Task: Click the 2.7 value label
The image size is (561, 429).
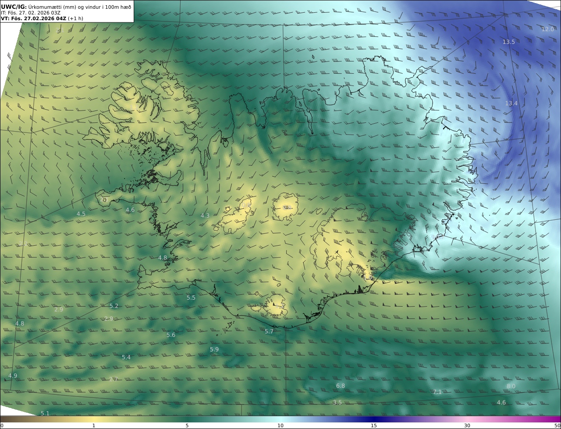Action: click(113, 379)
